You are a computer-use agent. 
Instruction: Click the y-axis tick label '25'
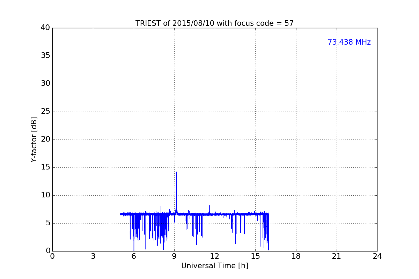point(45,112)
